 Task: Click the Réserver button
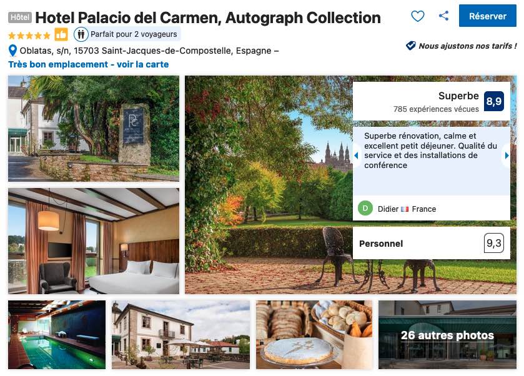[488, 16]
